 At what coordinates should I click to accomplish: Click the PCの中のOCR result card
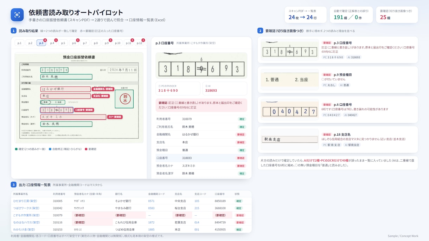click(x=178, y=89)
